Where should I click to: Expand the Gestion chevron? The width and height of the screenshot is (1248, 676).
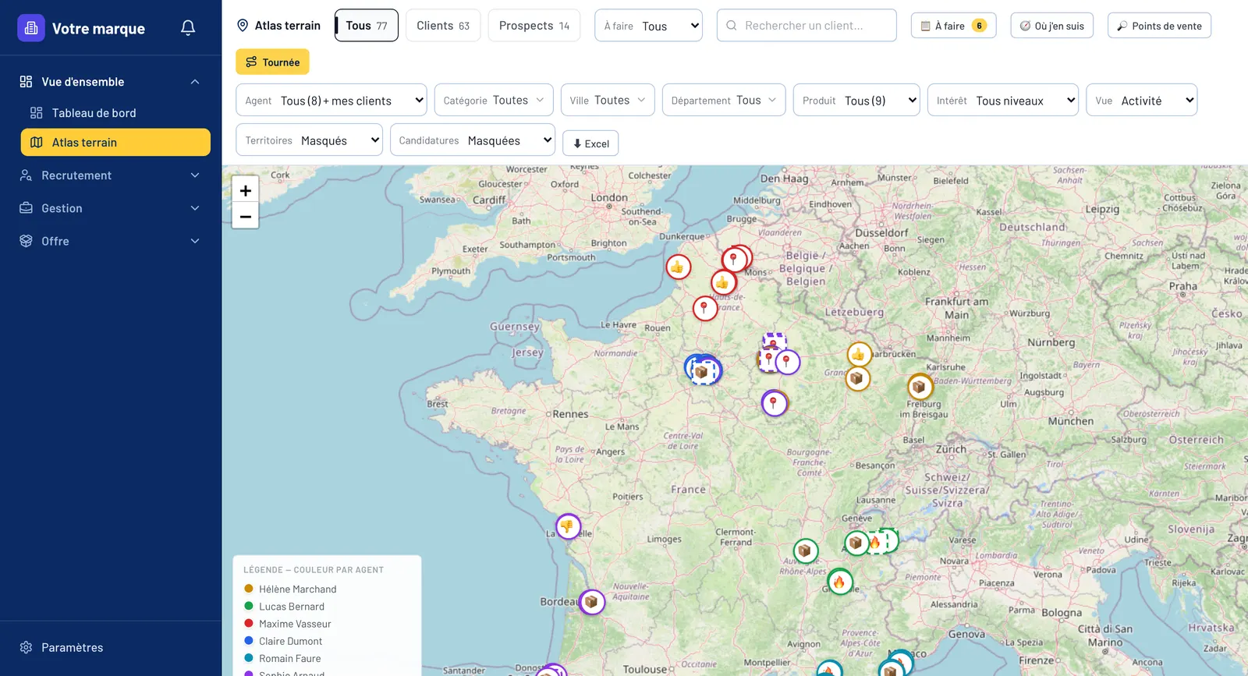tap(195, 208)
